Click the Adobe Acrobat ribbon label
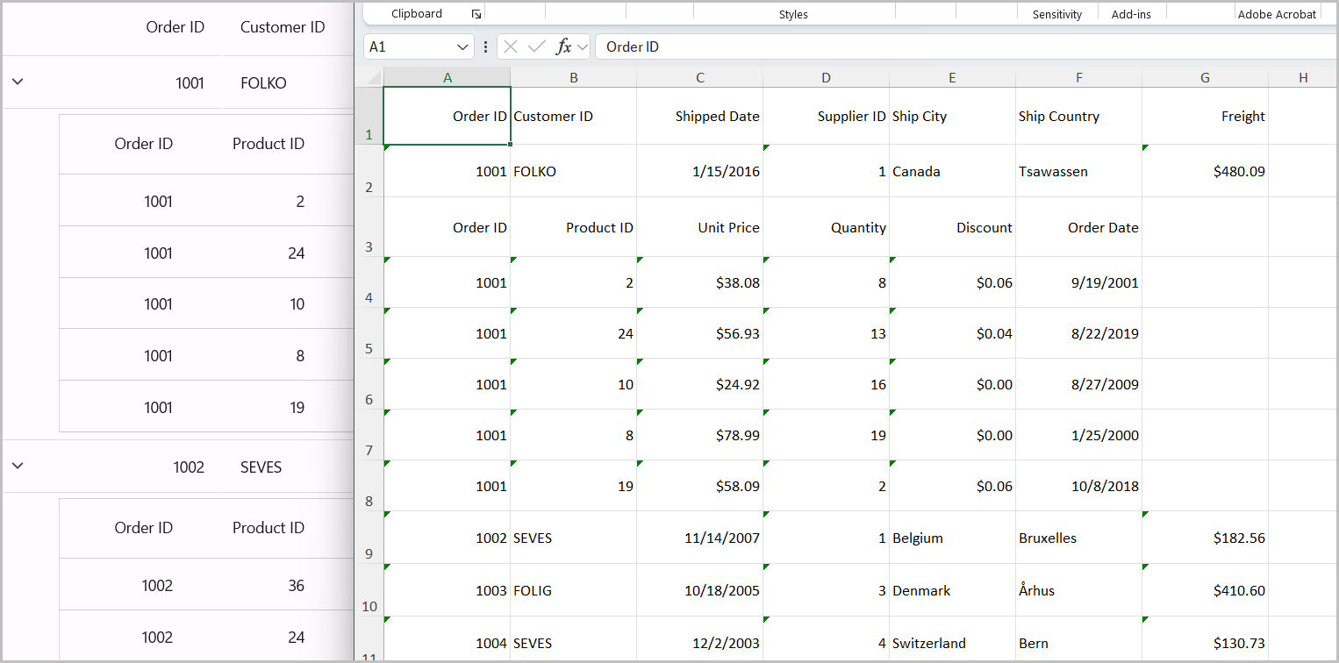The width and height of the screenshot is (1339, 663). click(x=1278, y=13)
